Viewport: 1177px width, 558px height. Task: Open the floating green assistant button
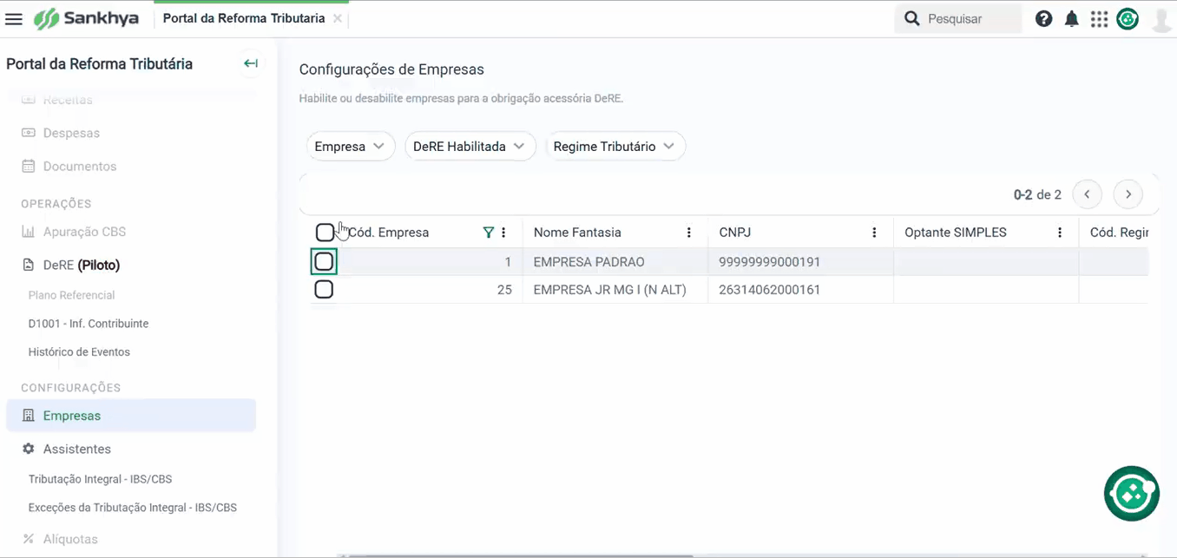[1132, 494]
